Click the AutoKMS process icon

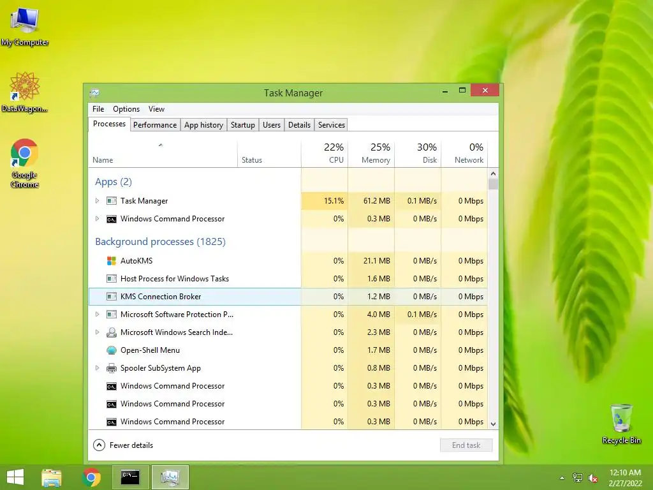pyautogui.click(x=111, y=261)
